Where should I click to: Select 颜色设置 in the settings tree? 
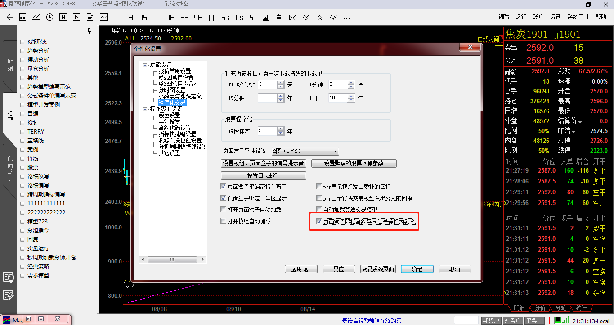(169, 115)
